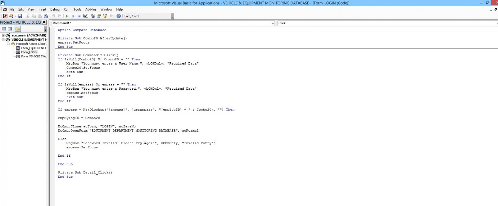Viewport: 498px width, 206px height.
Task: Select Form_EQUIPMENT module in tree
Action: (34, 48)
